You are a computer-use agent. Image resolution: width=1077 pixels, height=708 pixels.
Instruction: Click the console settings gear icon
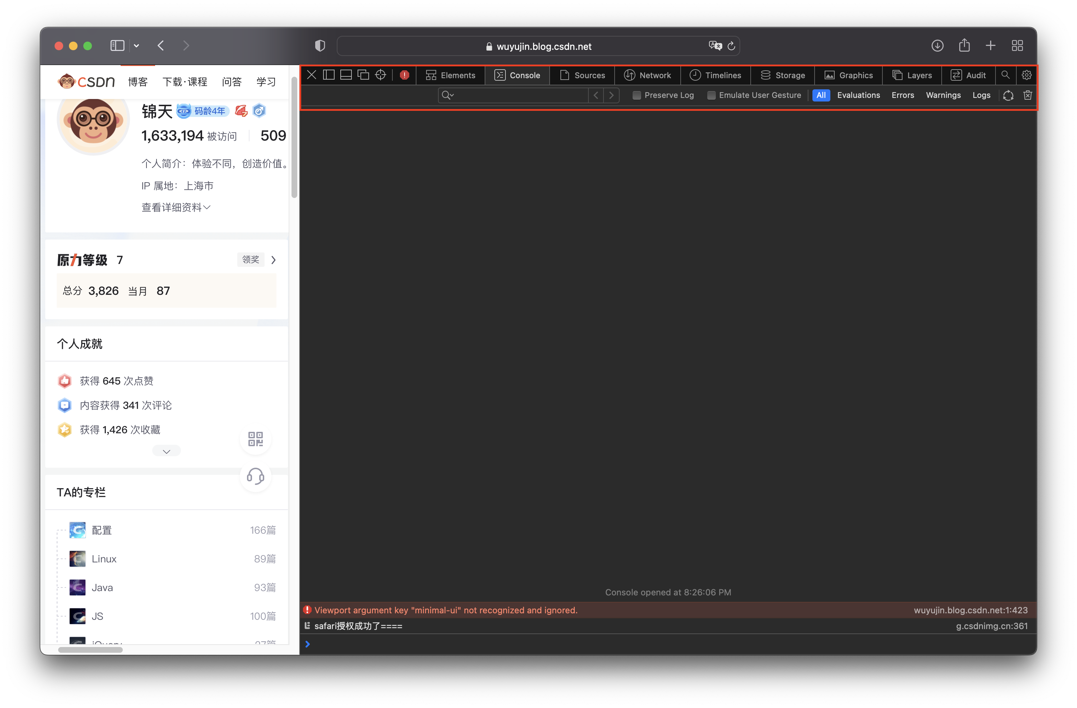[1026, 74]
